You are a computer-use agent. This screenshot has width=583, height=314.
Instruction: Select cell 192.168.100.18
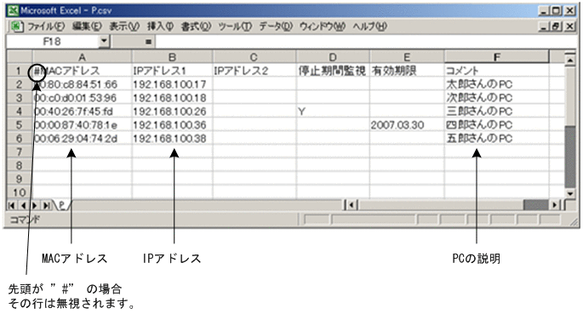pos(172,98)
